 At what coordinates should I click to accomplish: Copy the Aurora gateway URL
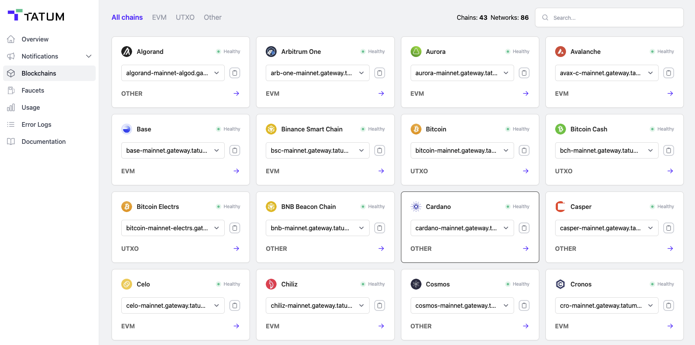[x=524, y=73]
